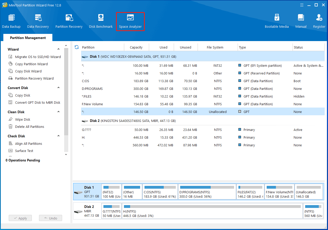
Task: Open Bootable Media creator
Action: tap(277, 21)
